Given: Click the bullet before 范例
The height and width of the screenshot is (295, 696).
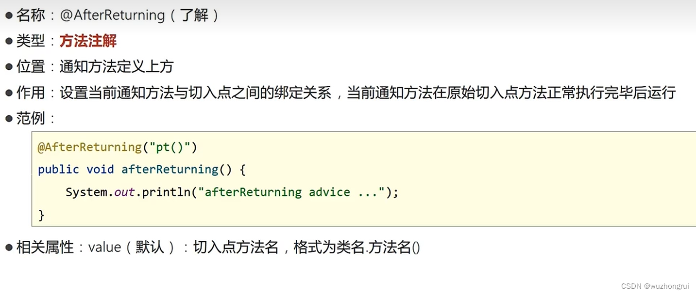Looking at the screenshot, I should 9,118.
